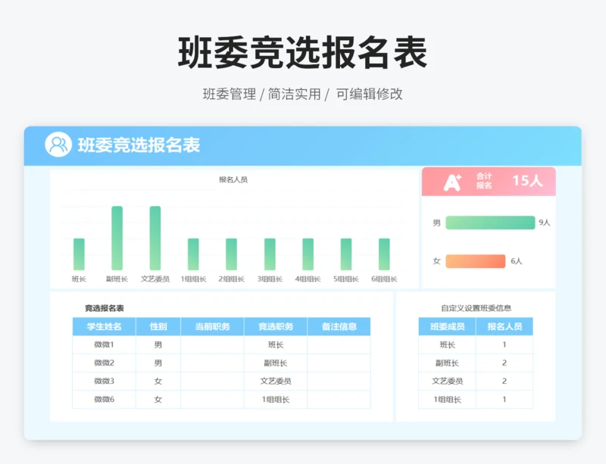Click the 性别 column header
The width and height of the screenshot is (606, 464).
(x=158, y=326)
